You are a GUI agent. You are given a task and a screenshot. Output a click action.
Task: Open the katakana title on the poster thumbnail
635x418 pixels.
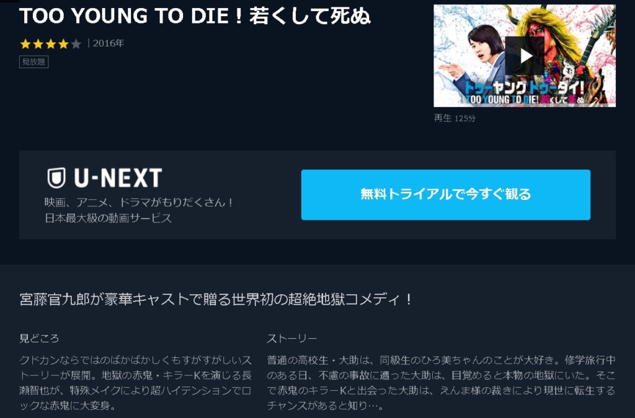point(523,88)
